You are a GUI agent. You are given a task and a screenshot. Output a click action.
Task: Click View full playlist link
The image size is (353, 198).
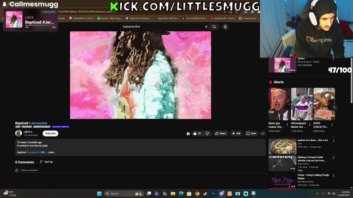[x=305, y=65]
